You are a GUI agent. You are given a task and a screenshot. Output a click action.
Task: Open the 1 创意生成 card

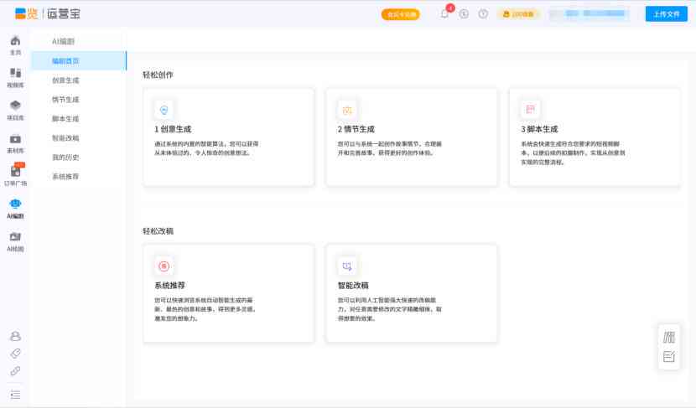click(x=229, y=137)
